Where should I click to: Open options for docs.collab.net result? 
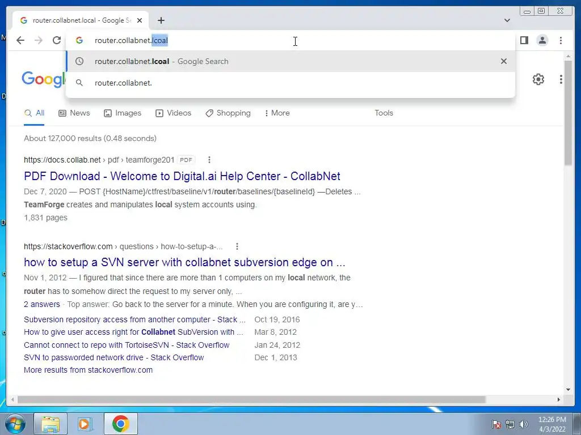(209, 160)
